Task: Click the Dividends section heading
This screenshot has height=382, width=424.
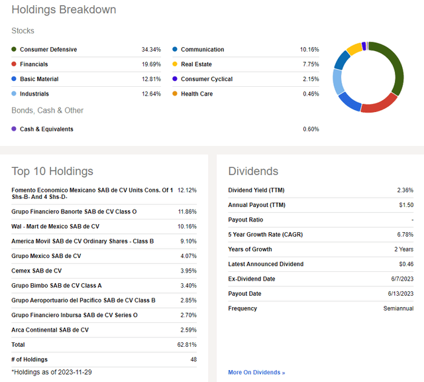Action: [x=253, y=171]
